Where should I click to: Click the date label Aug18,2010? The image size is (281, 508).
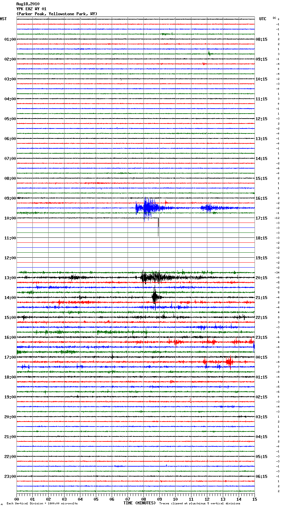click(28, 4)
